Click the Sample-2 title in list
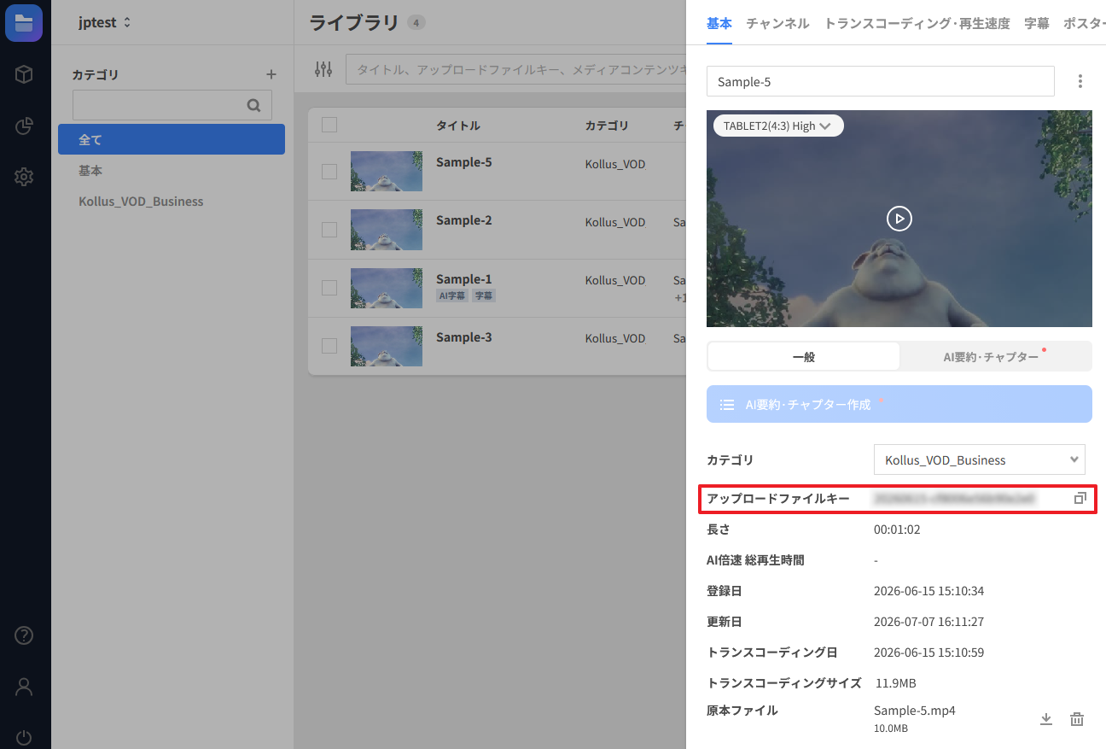The width and height of the screenshot is (1106, 749). (x=463, y=220)
